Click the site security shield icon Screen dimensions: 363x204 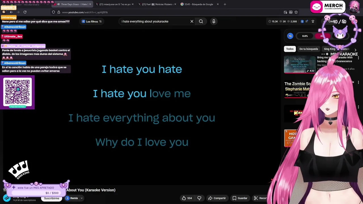click(x=53, y=12)
